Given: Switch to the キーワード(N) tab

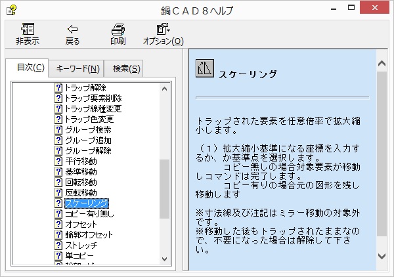Looking at the screenshot, I should pos(77,68).
